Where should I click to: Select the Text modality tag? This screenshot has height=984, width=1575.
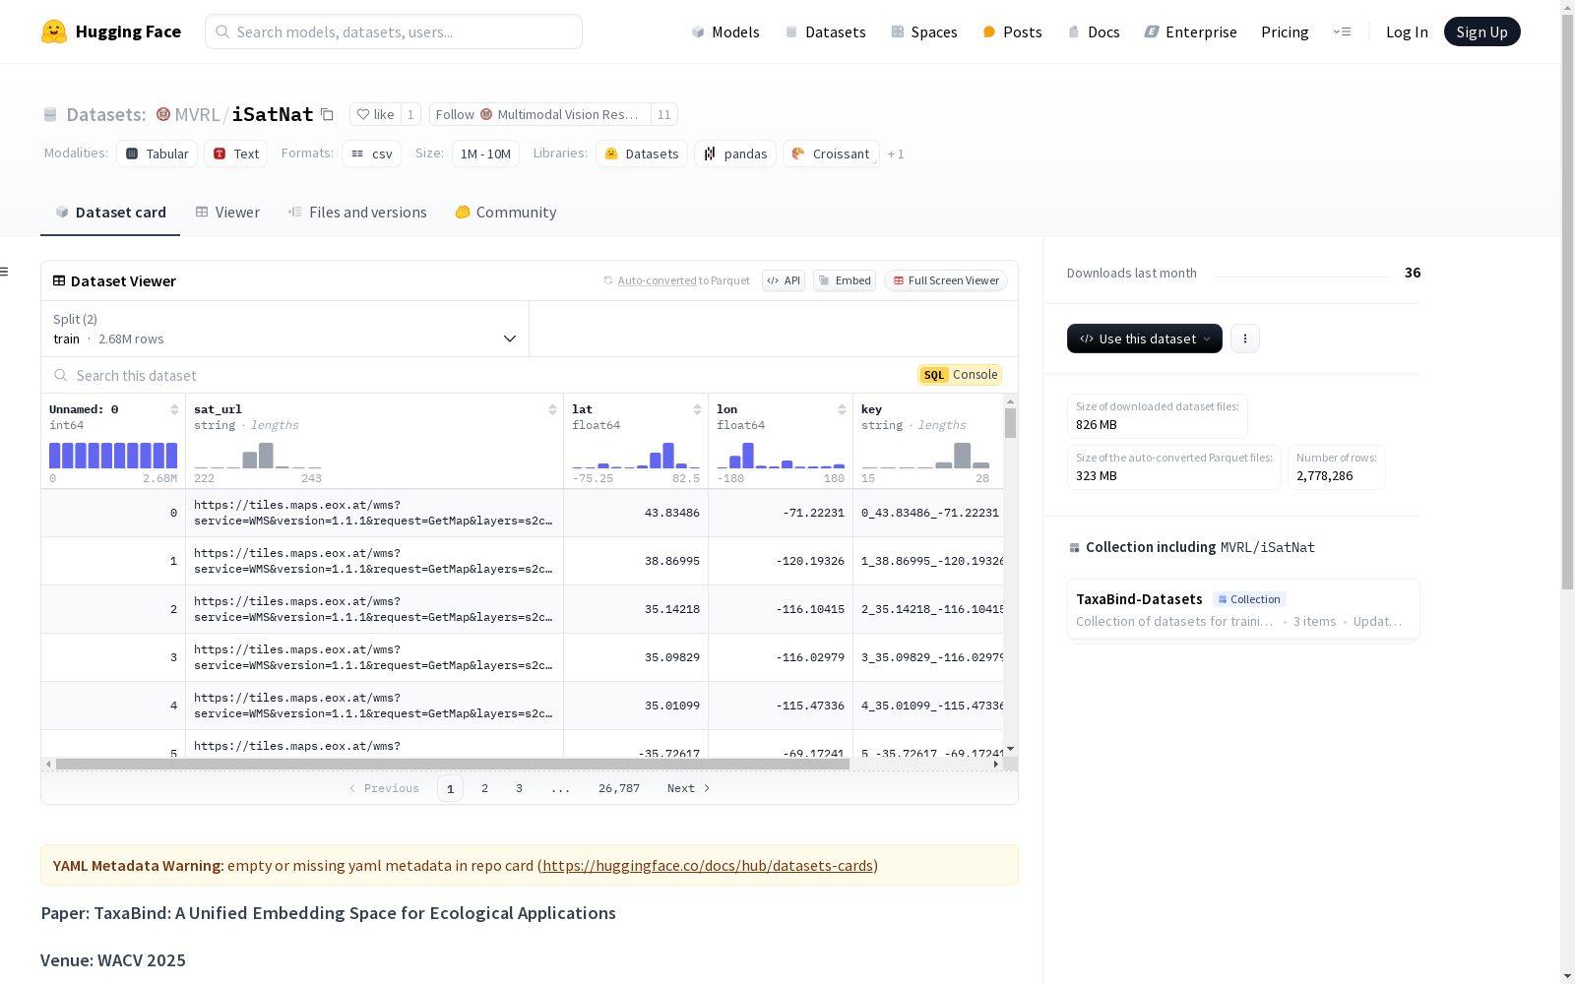tap(236, 154)
